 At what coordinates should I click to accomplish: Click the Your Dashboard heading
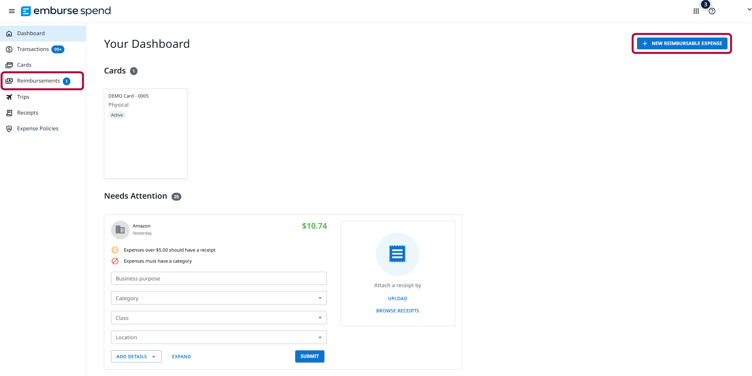pyautogui.click(x=147, y=44)
